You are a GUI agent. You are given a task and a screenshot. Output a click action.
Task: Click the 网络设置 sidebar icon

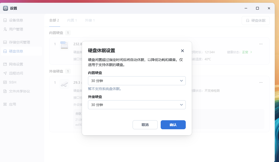tap(5, 64)
